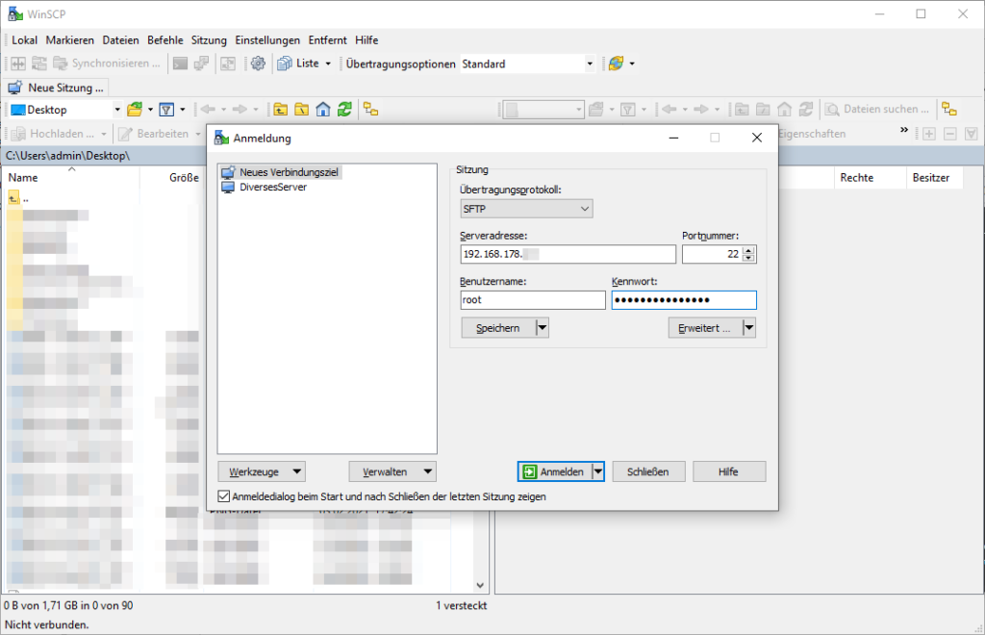Click the open folder icon beside Desktop

[135, 110]
